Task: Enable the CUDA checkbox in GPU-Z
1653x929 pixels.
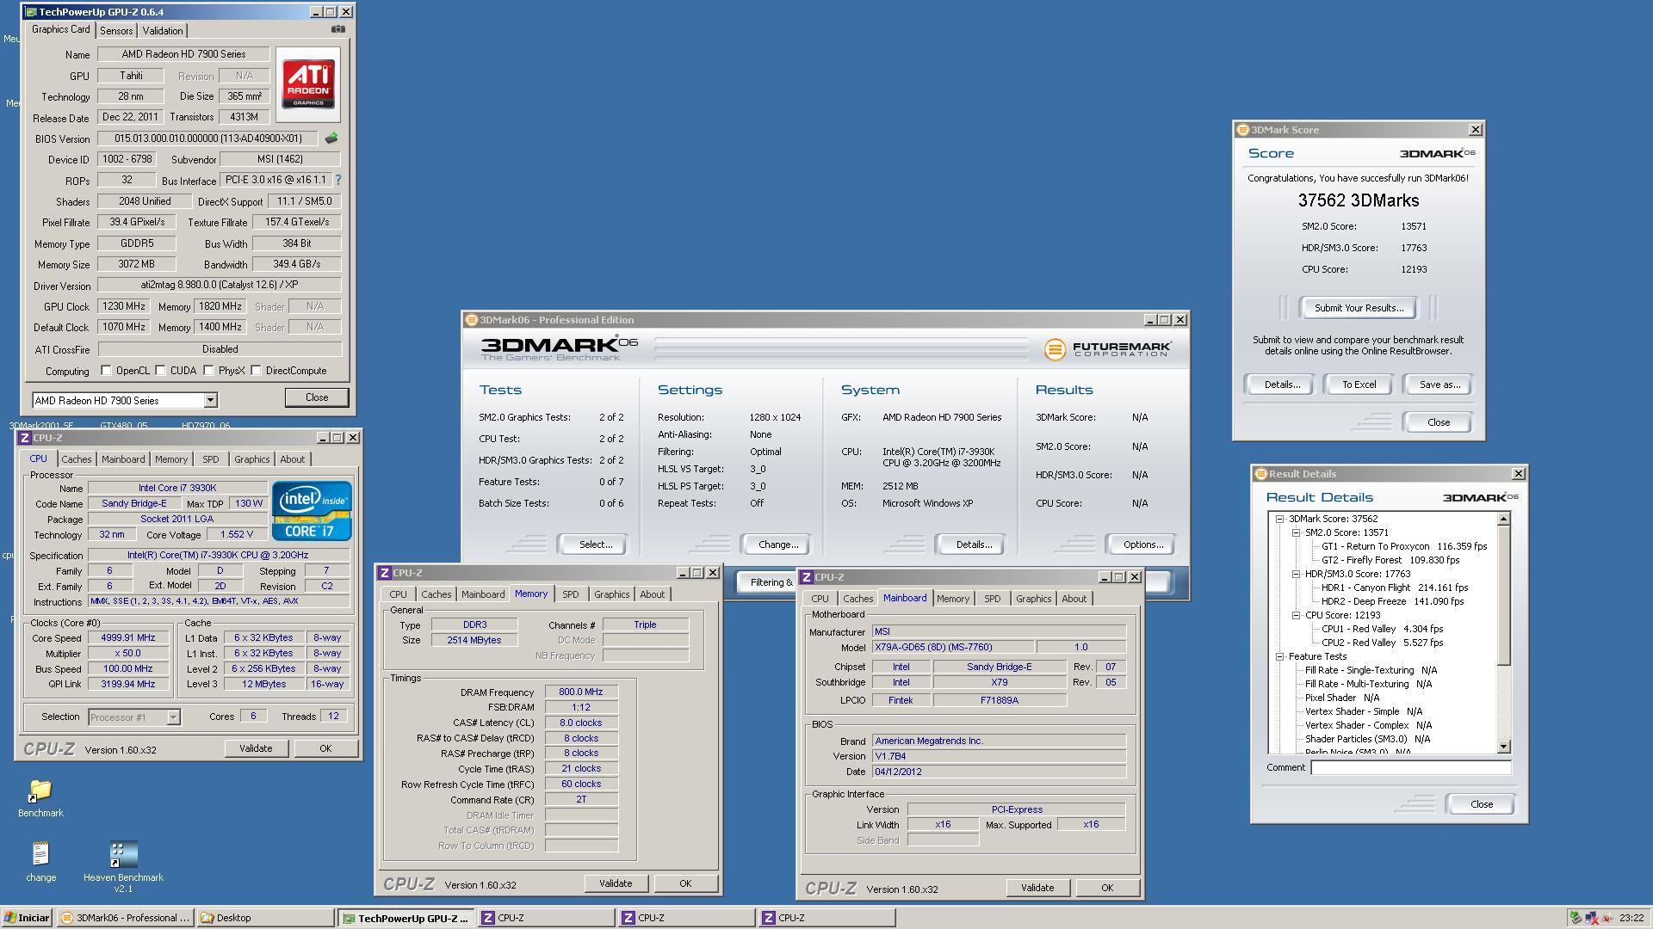Action: pyautogui.click(x=160, y=371)
